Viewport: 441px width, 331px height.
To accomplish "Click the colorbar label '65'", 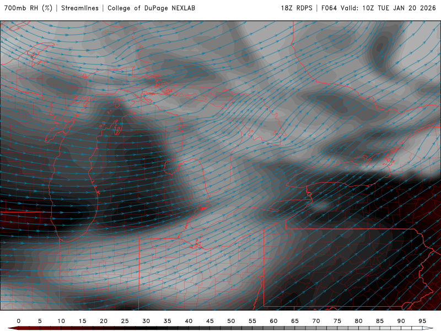I will coord(295,321).
